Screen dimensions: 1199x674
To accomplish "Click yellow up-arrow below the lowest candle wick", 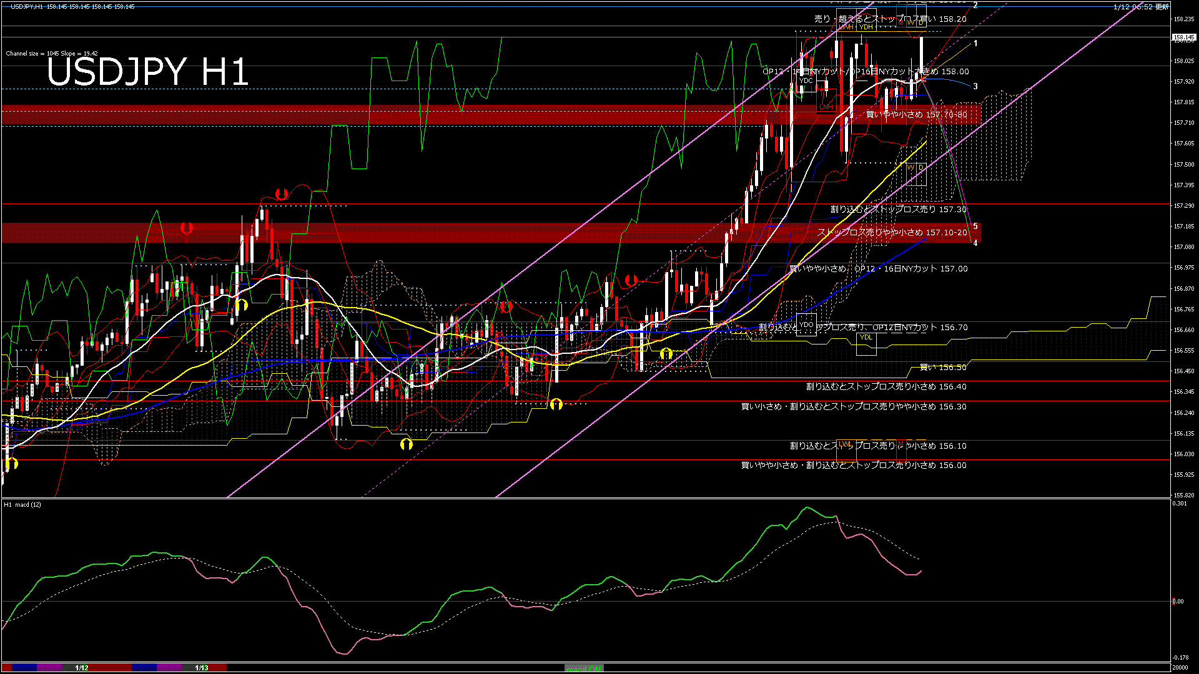I will pyautogui.click(x=407, y=444).
